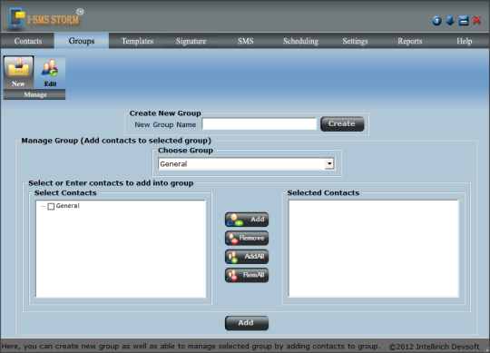
Task: Open the Contacts tab
Action: (x=28, y=41)
